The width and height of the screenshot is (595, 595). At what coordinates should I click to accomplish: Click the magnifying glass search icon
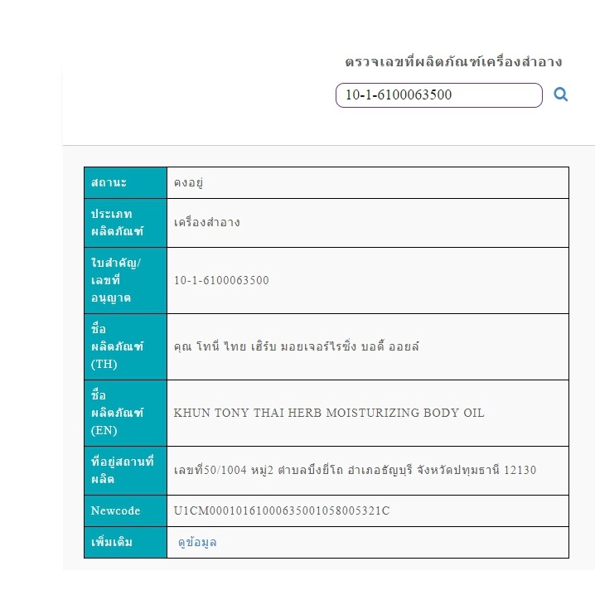pos(560,94)
